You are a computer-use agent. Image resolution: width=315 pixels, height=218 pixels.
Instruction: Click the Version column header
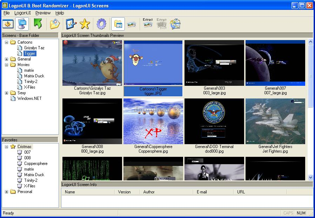(x=127, y=192)
